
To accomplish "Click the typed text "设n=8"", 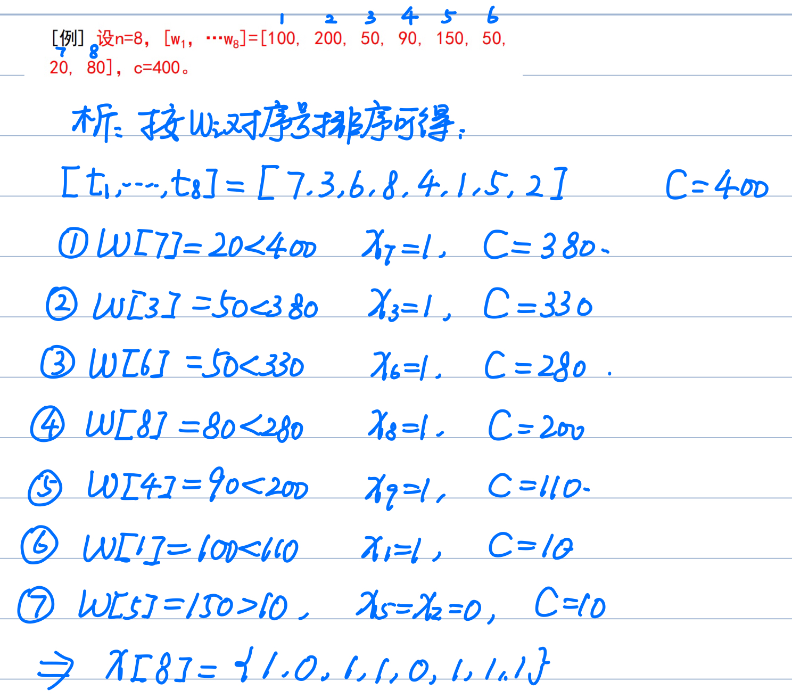I will [120, 38].
